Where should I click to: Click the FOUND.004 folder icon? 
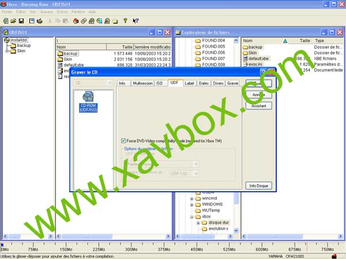(x=198, y=40)
